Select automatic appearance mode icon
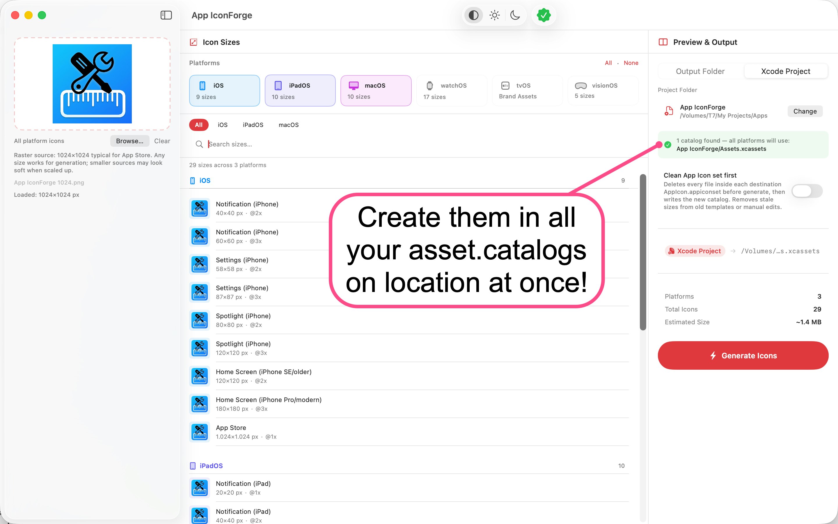This screenshot has height=524, width=838. (x=473, y=15)
